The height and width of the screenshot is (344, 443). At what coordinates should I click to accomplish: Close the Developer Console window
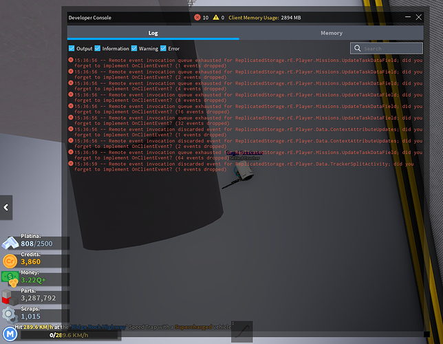click(419, 17)
